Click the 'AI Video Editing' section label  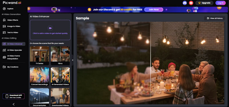tap(9, 38)
